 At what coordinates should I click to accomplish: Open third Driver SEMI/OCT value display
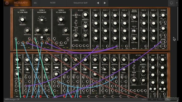click(95, 67)
